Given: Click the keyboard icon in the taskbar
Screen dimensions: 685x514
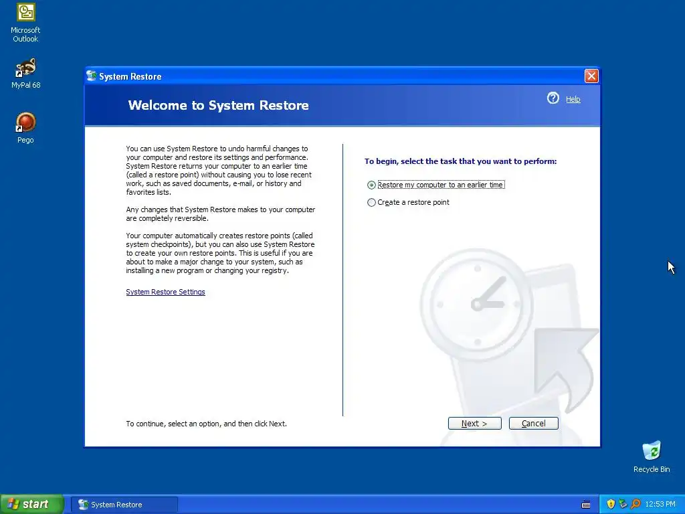Looking at the screenshot, I should pos(586,505).
